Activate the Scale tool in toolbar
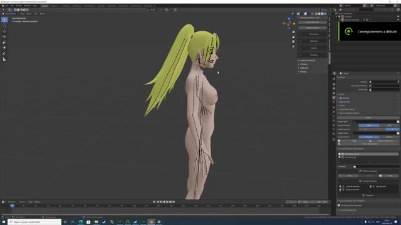This screenshot has width=401, height=225. tap(4, 42)
